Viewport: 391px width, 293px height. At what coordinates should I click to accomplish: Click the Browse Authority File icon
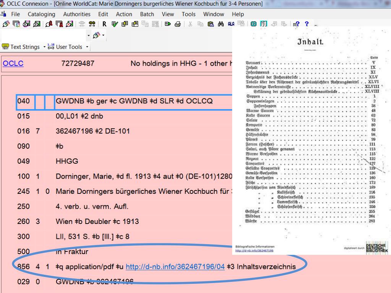(x=59, y=24)
